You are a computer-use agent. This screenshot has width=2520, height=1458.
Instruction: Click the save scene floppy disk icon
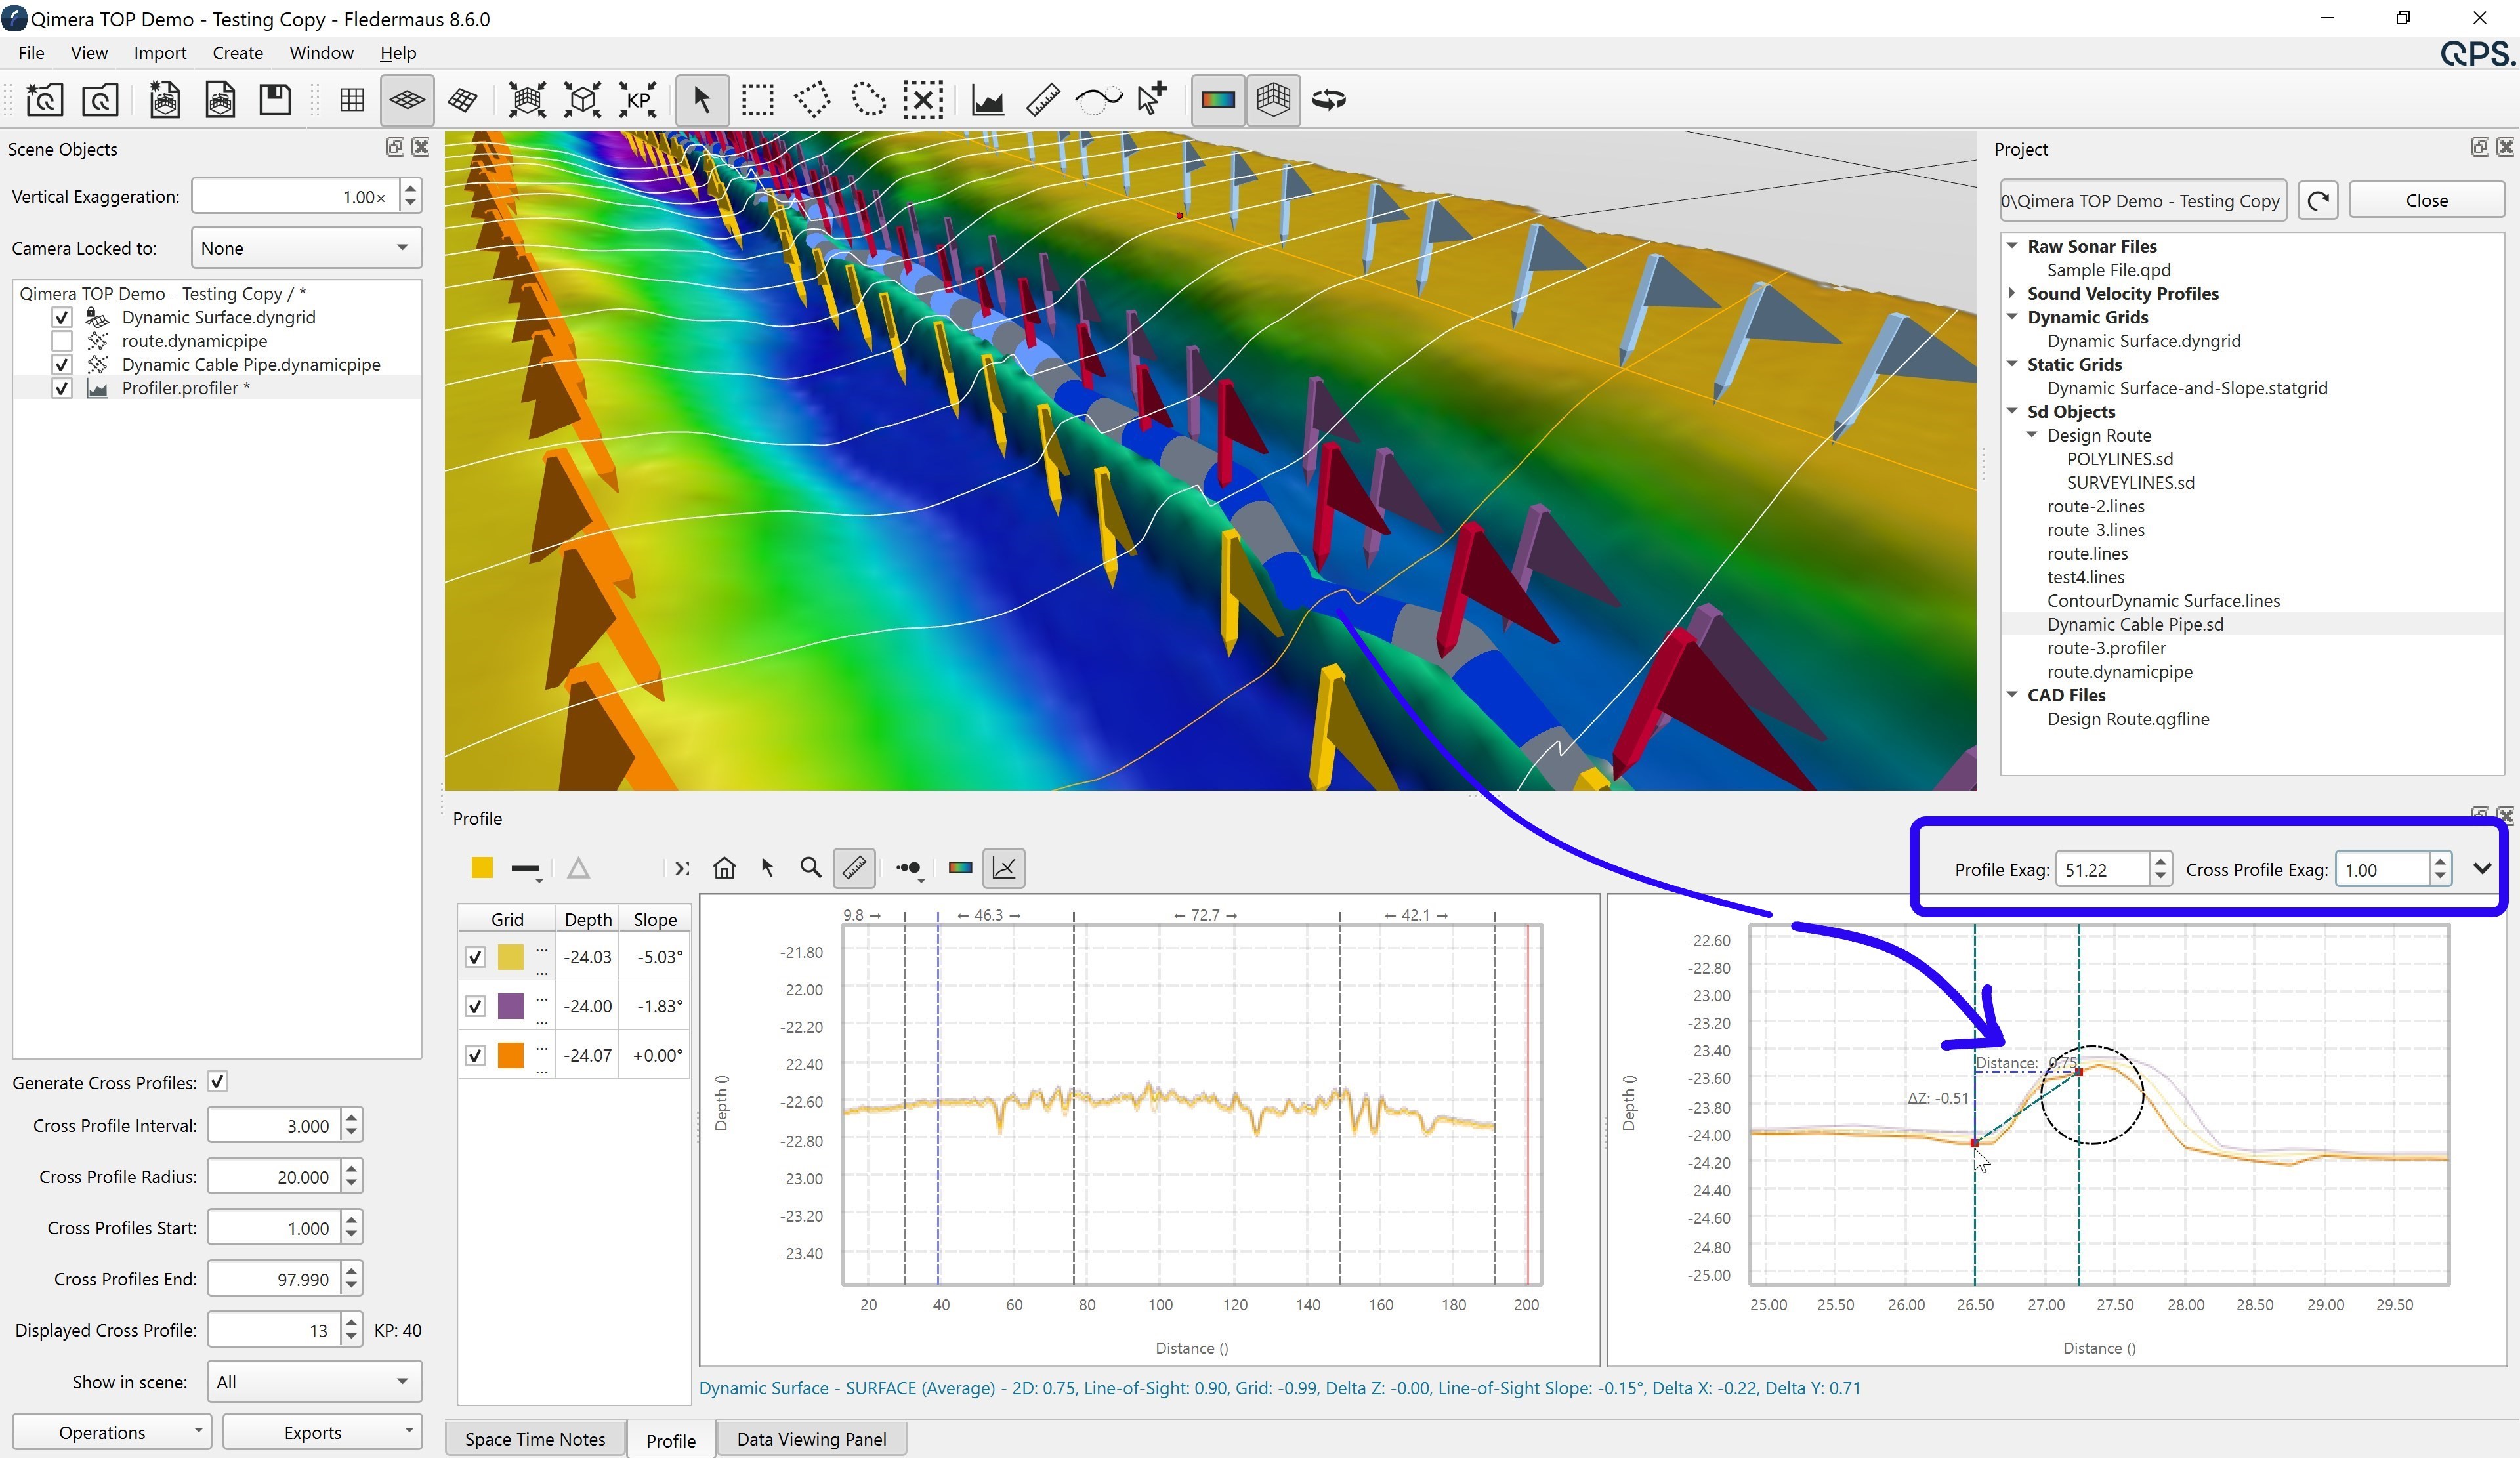point(275,100)
